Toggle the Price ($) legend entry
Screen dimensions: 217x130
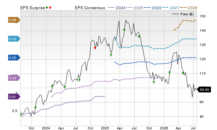[x=183, y=14]
